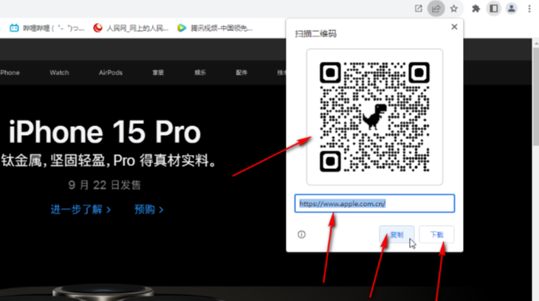
Task: Click the generated QR code image
Action: pos(374,117)
